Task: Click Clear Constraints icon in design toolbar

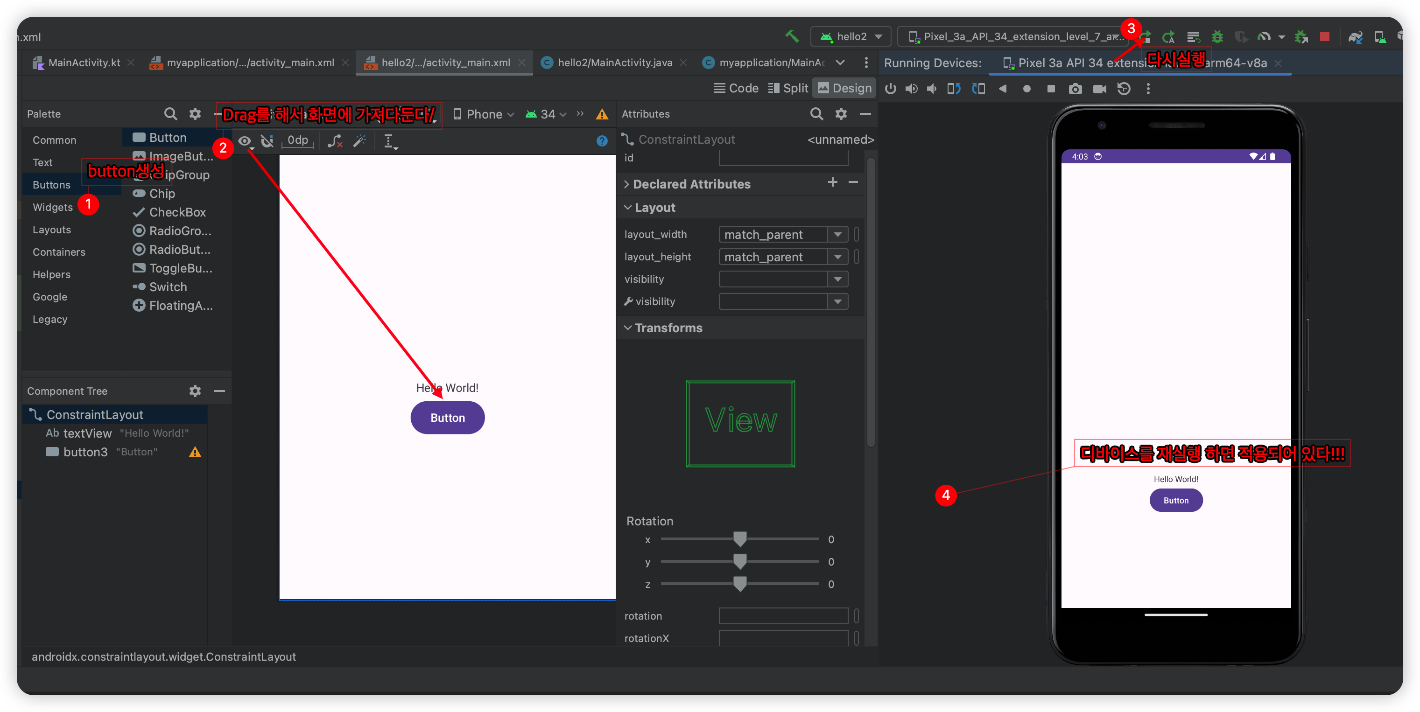Action: coord(335,141)
